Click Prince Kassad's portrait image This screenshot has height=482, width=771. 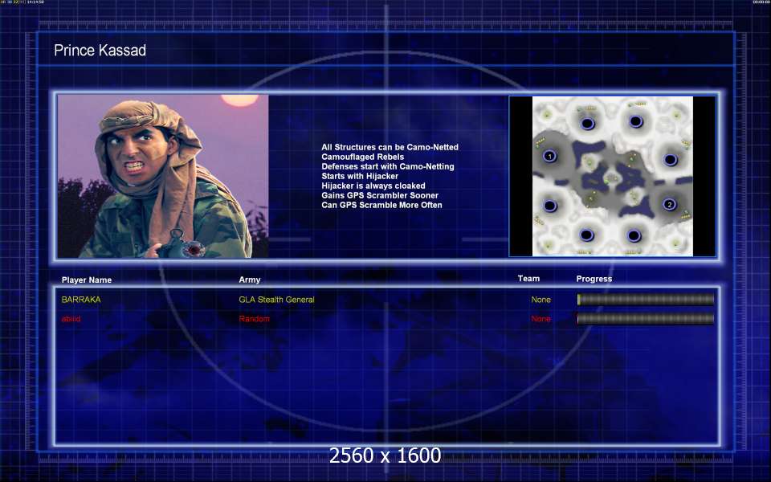pos(163,176)
